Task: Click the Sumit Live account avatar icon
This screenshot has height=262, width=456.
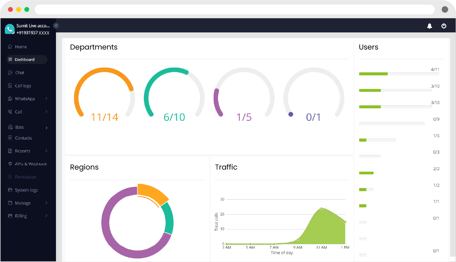Action: pyautogui.click(x=9, y=29)
